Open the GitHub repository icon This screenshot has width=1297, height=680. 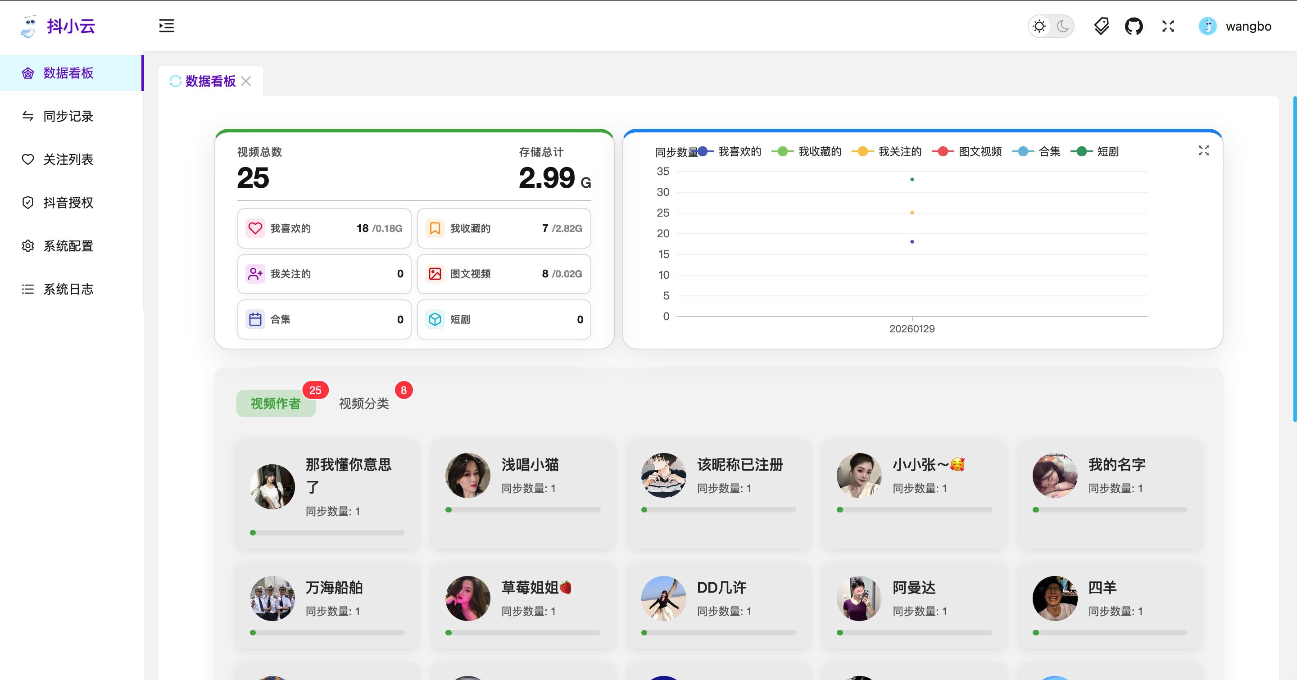tap(1134, 26)
